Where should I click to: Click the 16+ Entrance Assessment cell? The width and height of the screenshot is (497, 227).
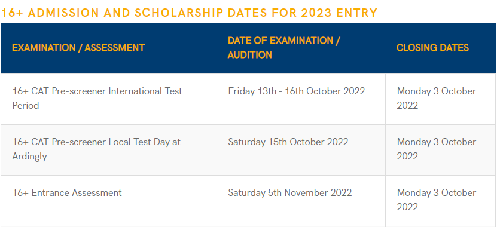(109, 201)
